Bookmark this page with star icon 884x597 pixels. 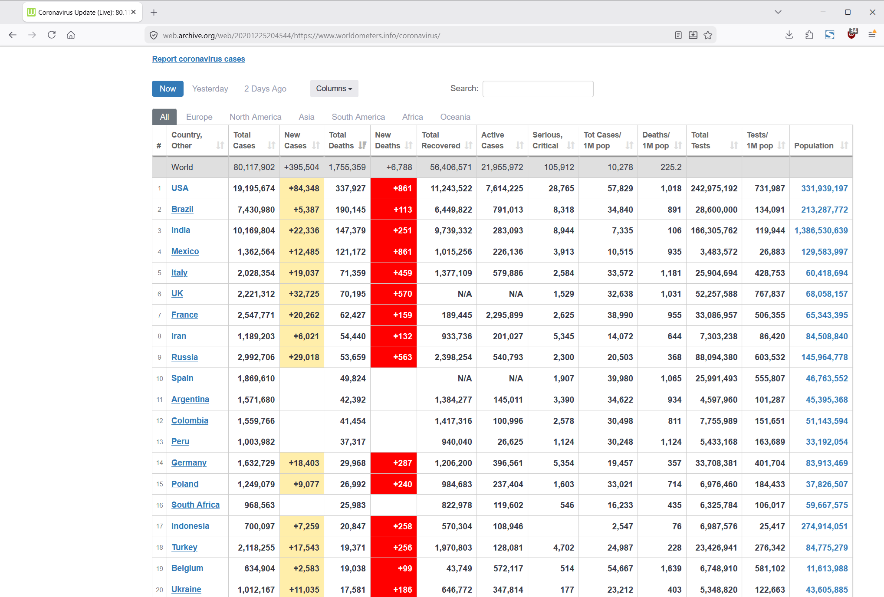point(708,35)
